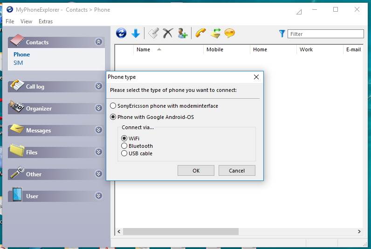Click the green arrows sync contacts icon
The image size is (371, 249).
tap(215, 33)
